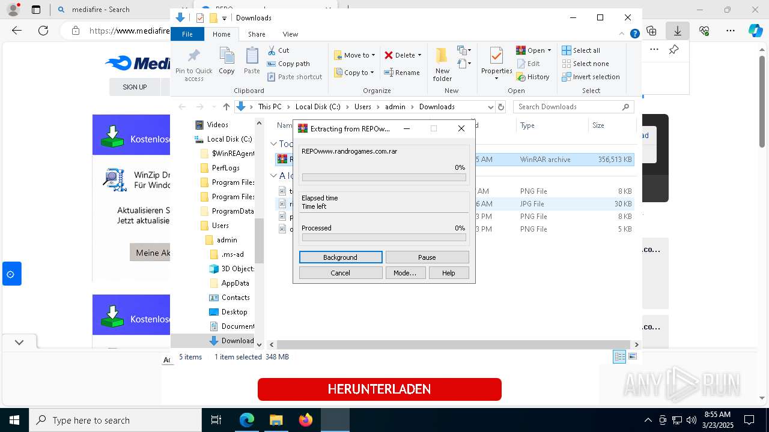Click Background in WinRAR dialog

point(341,257)
